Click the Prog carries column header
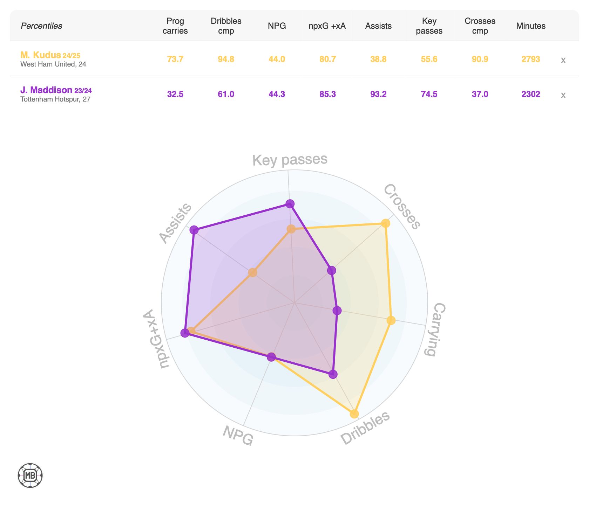This screenshot has height=514, width=589. click(175, 26)
